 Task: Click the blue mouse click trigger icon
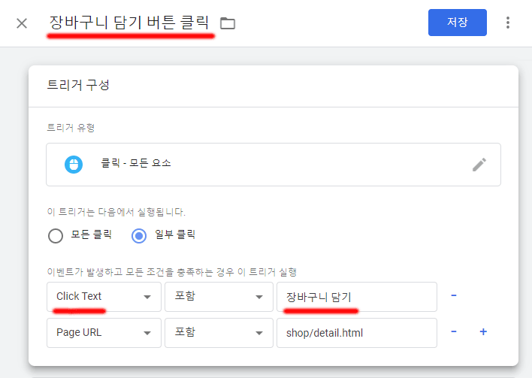(x=74, y=165)
